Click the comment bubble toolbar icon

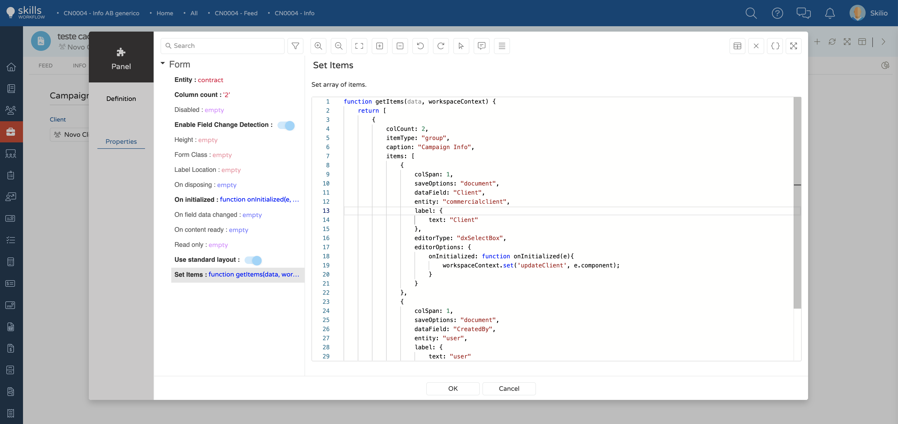(481, 46)
